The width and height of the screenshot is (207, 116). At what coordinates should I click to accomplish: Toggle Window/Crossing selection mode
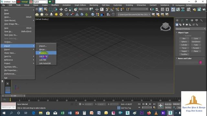(x=55, y=9)
